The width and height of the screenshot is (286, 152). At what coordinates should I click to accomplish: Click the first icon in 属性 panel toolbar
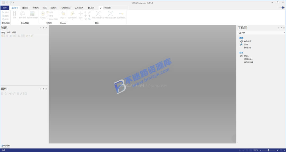(x=2, y=94)
